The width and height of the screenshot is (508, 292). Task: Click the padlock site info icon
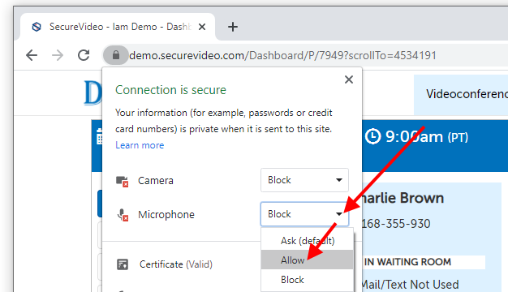[x=116, y=55]
